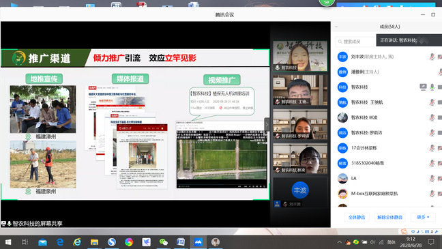Image resolution: width=442 pixels, height=249 pixels.
Task: Click network icon in system tray
Action: 381,242
